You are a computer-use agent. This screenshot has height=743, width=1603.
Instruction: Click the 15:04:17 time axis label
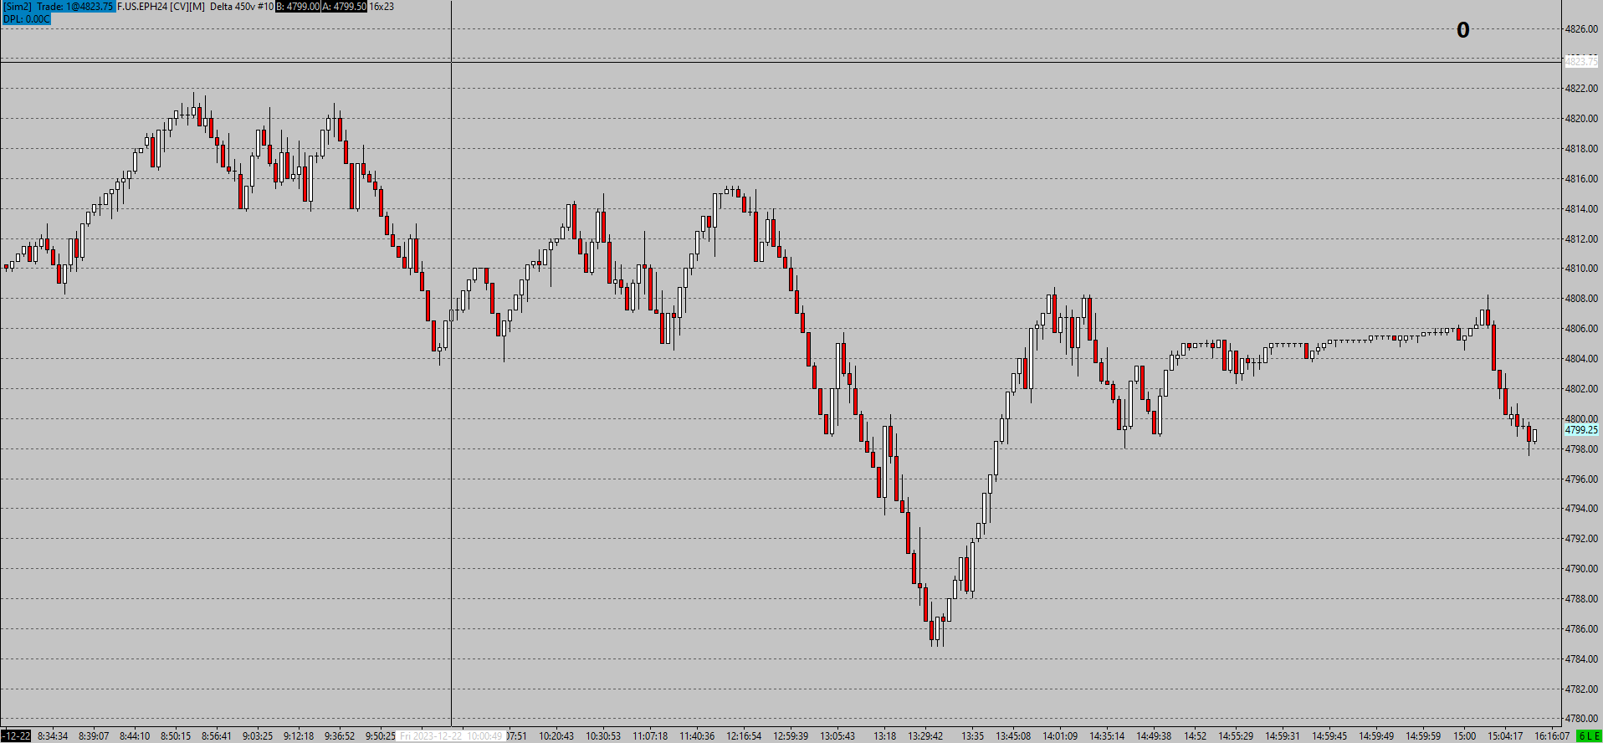point(1505,736)
